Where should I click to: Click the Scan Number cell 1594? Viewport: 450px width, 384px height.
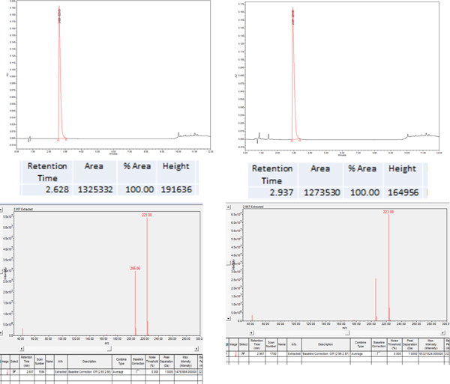(x=40, y=372)
